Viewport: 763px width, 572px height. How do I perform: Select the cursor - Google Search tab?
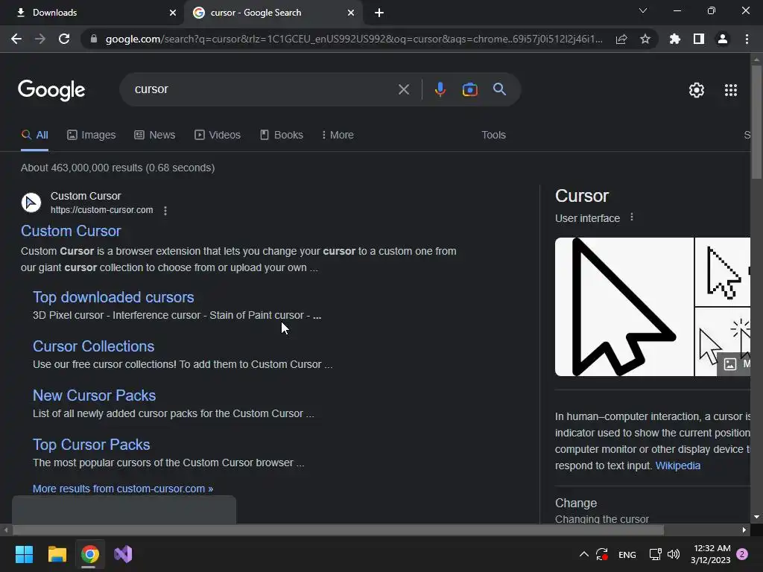(273, 13)
